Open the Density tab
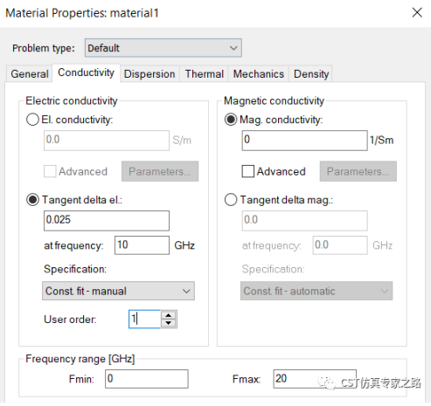 (x=311, y=74)
